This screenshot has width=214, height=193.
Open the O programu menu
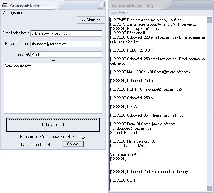pos(12,13)
